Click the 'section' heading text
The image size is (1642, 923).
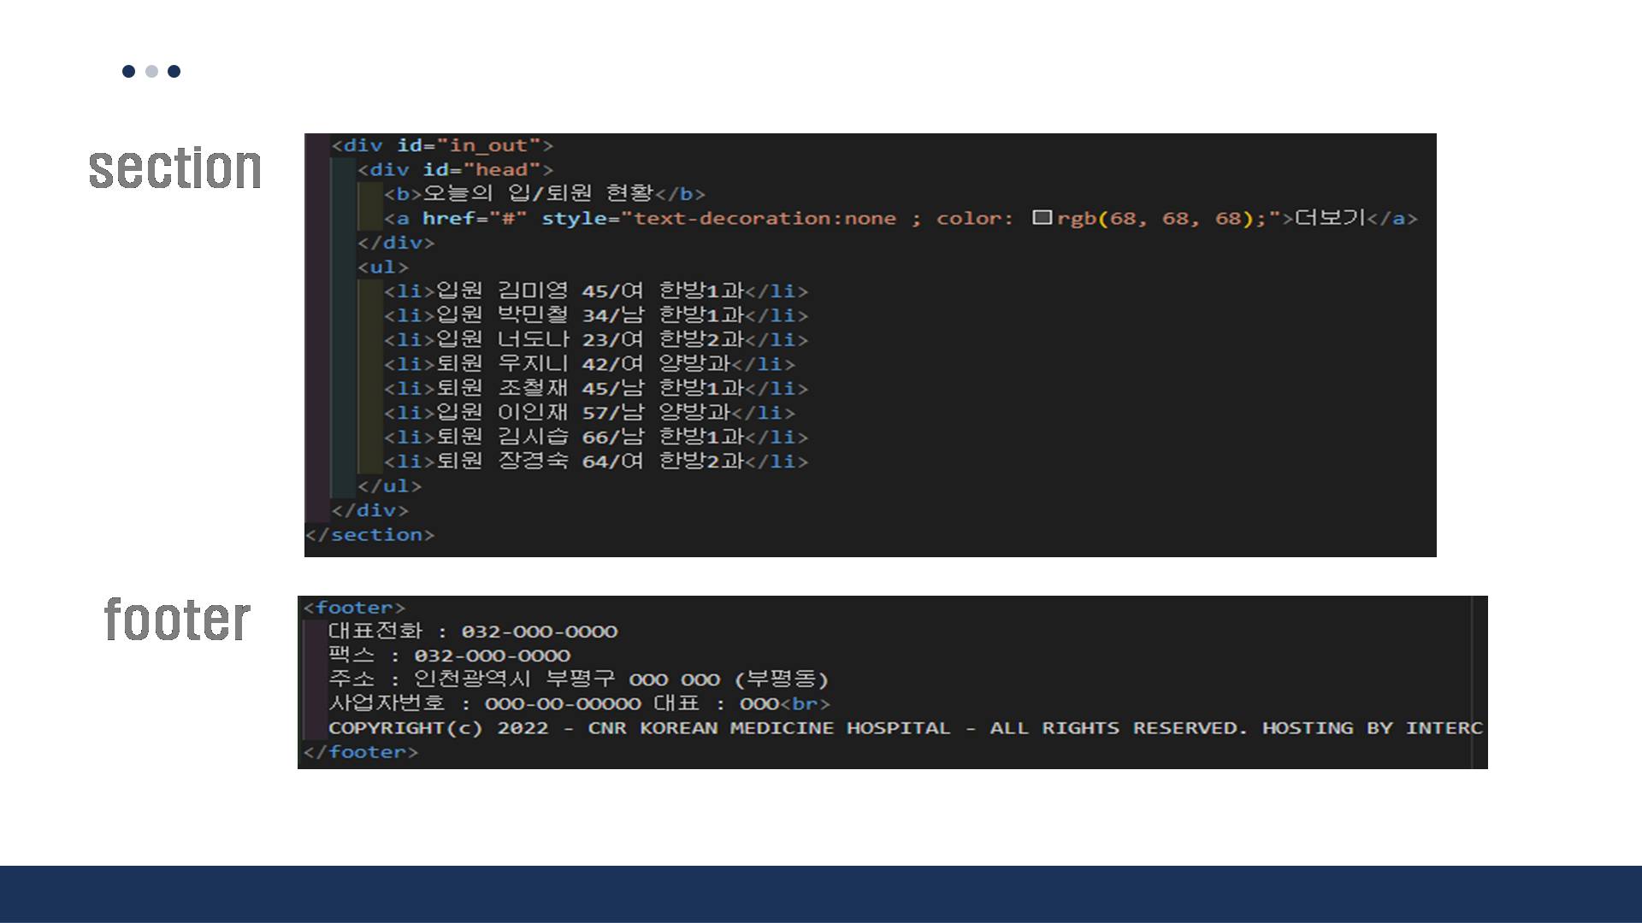[175, 168]
